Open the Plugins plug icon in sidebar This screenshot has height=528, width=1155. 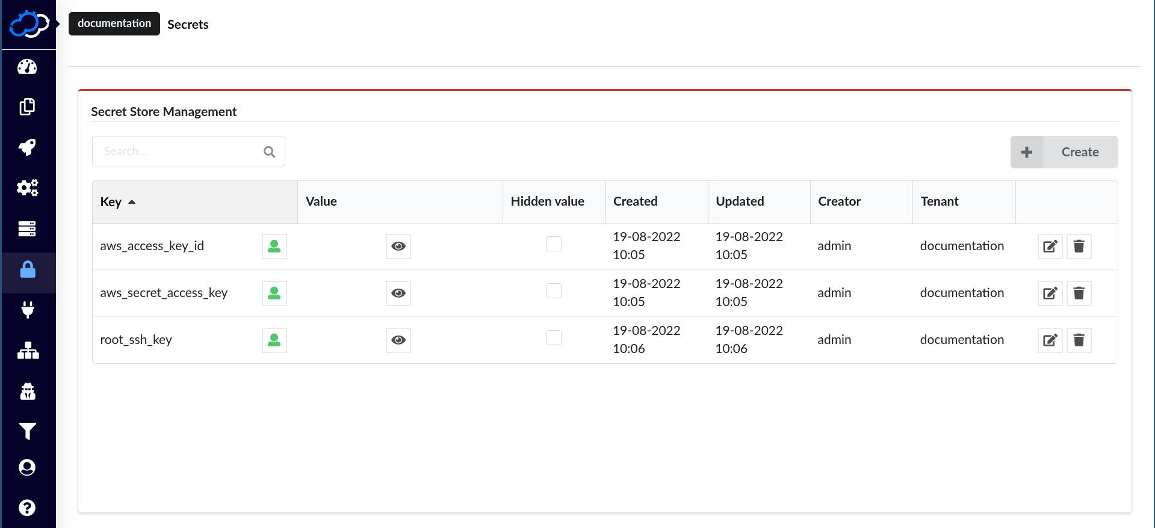[x=27, y=310]
